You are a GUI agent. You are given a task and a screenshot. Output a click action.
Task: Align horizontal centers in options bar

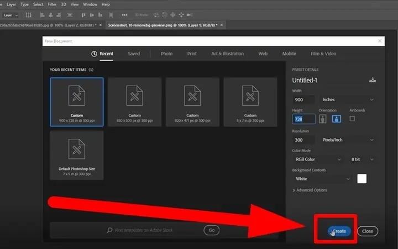(50, 15)
